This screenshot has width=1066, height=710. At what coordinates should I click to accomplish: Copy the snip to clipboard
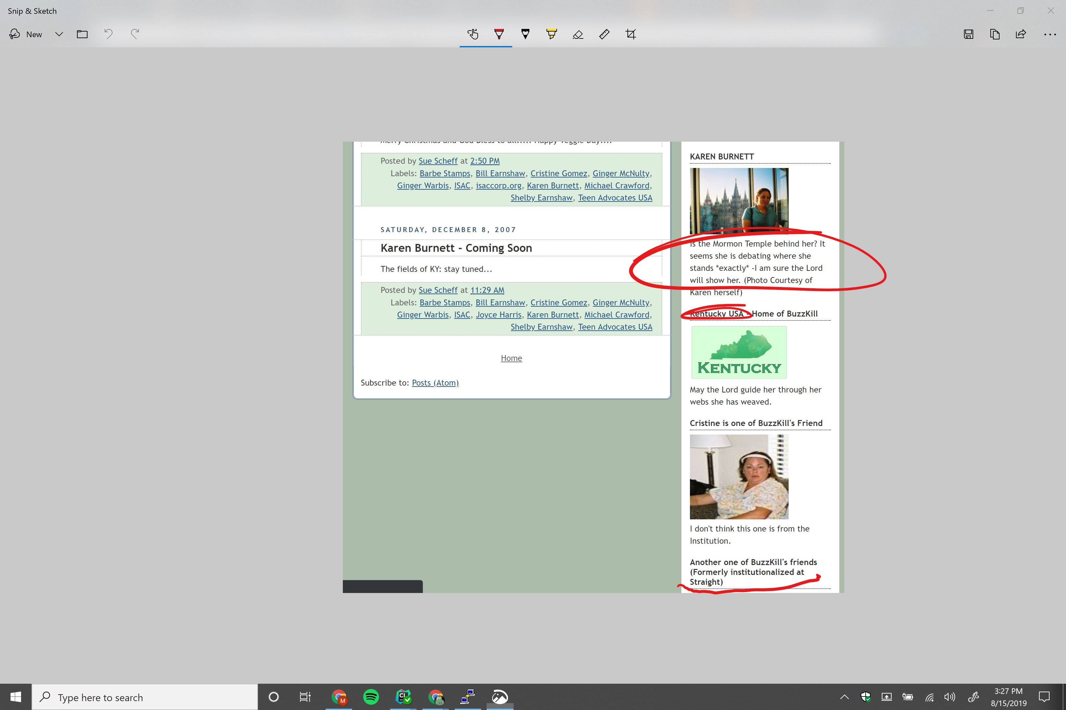pos(995,34)
